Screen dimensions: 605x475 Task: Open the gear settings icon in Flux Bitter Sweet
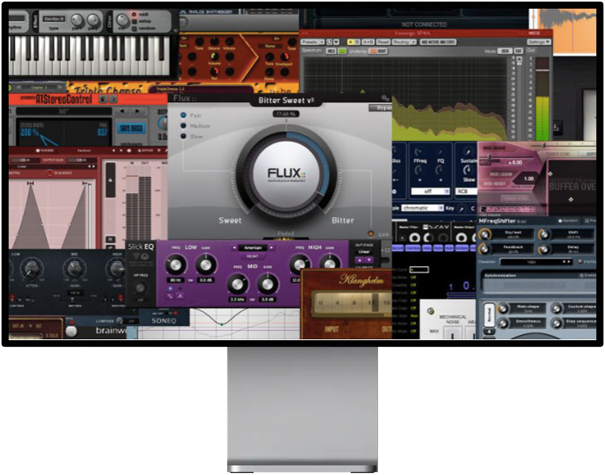point(385,98)
